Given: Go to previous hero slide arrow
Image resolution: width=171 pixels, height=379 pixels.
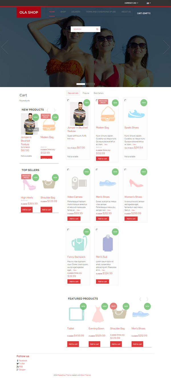Looking at the screenshot, I should pos(5,47).
